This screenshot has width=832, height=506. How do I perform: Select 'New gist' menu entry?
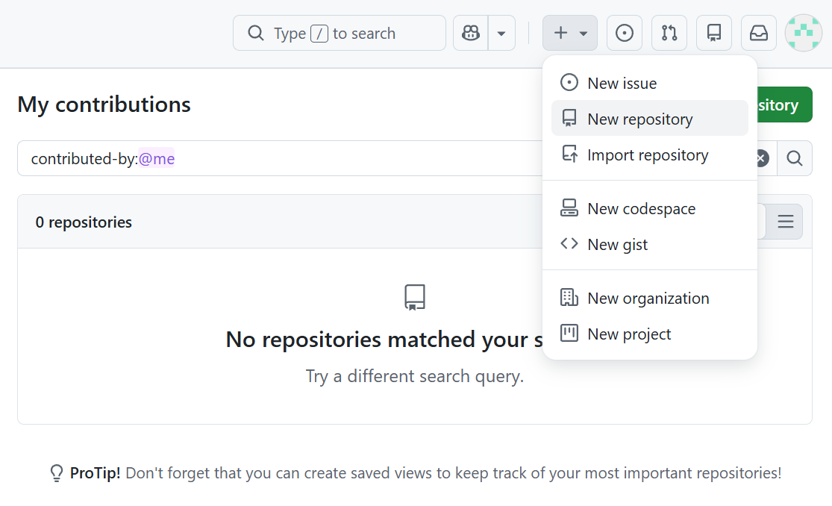(x=650, y=244)
